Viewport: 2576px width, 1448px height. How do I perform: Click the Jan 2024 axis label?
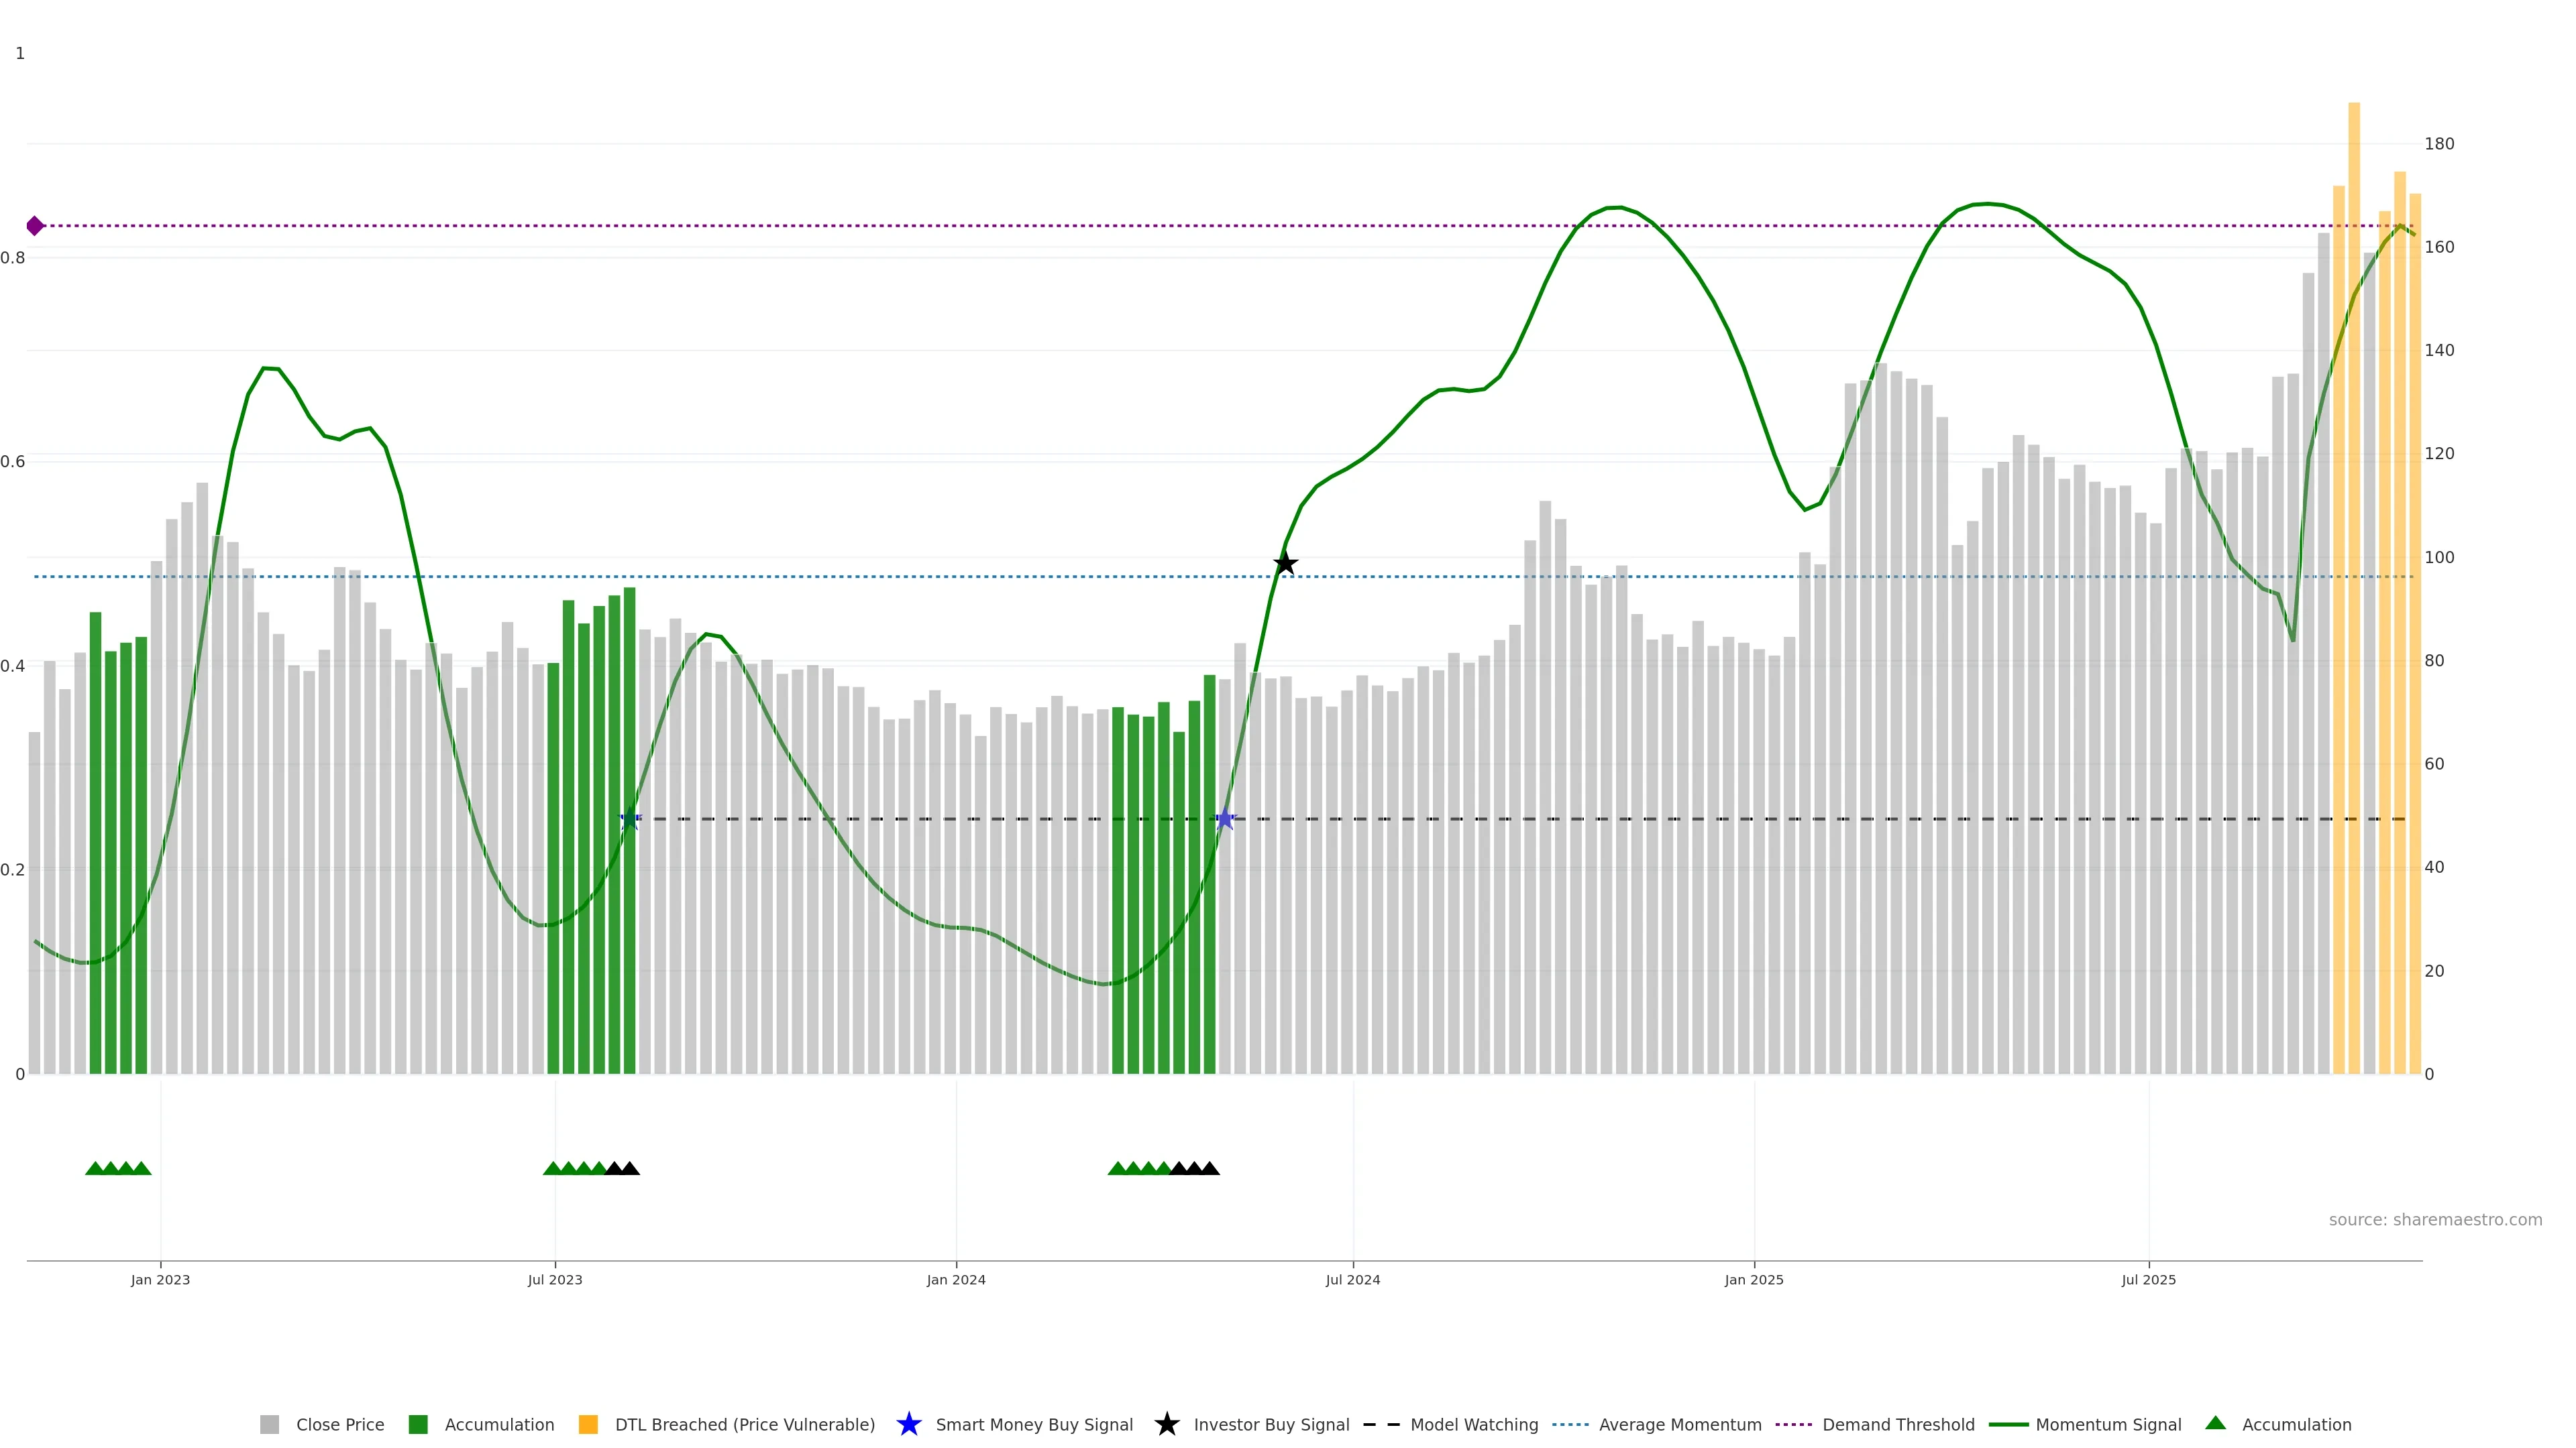point(955,1279)
